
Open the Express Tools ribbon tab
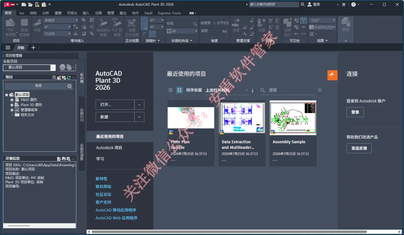click(x=169, y=13)
